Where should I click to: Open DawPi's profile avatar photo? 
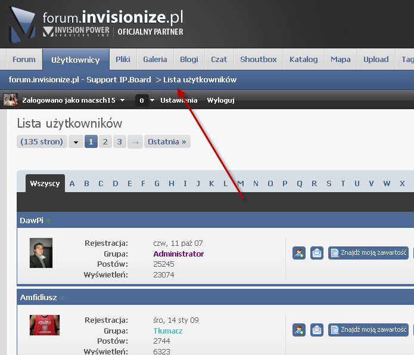41,253
